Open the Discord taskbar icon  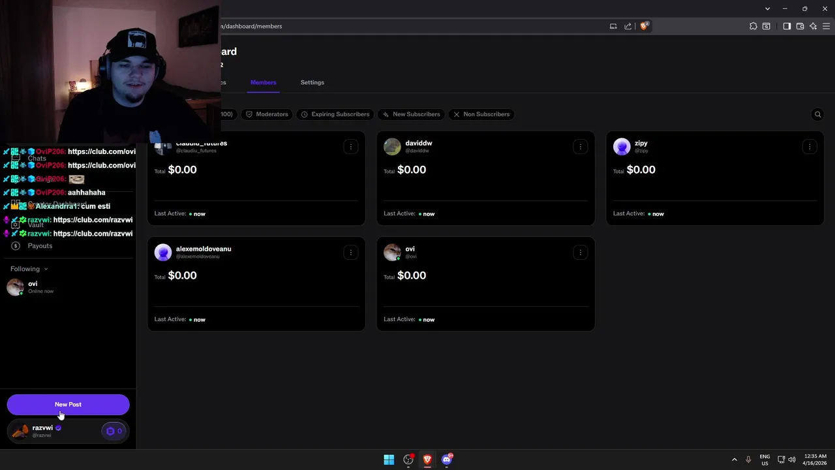pyautogui.click(x=447, y=460)
